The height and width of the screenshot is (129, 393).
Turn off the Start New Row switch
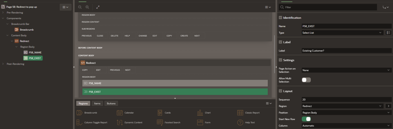point(306,119)
